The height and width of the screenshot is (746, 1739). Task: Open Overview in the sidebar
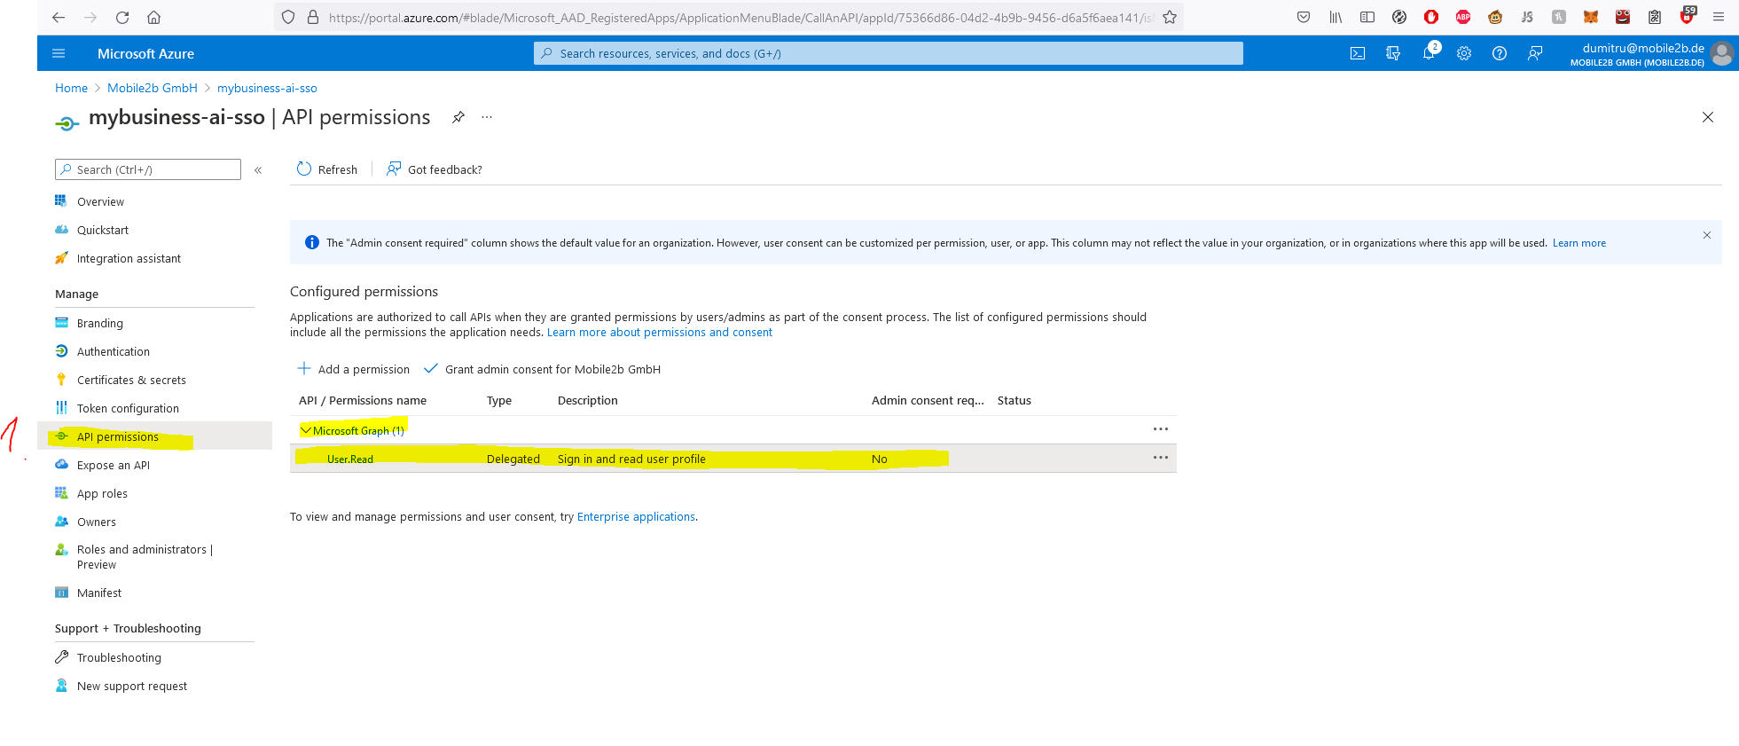tap(100, 201)
